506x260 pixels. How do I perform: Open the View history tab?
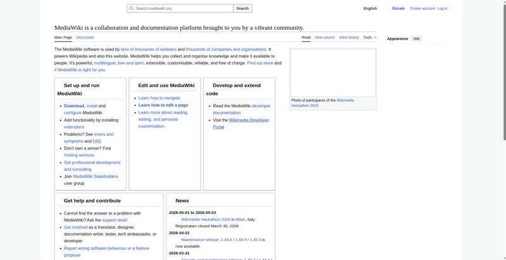(x=349, y=37)
